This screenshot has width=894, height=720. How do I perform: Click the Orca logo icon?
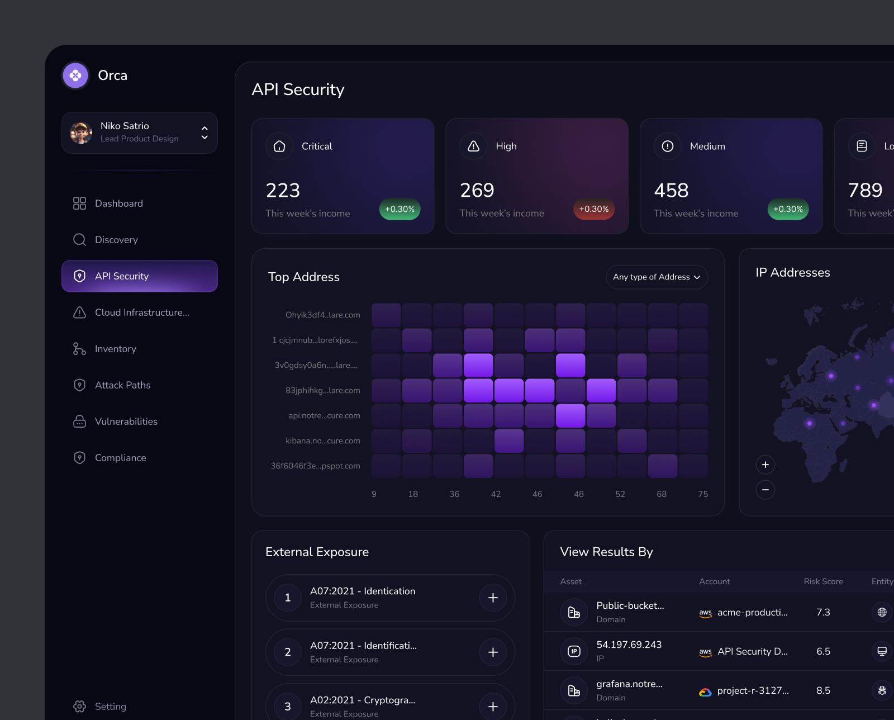point(75,75)
